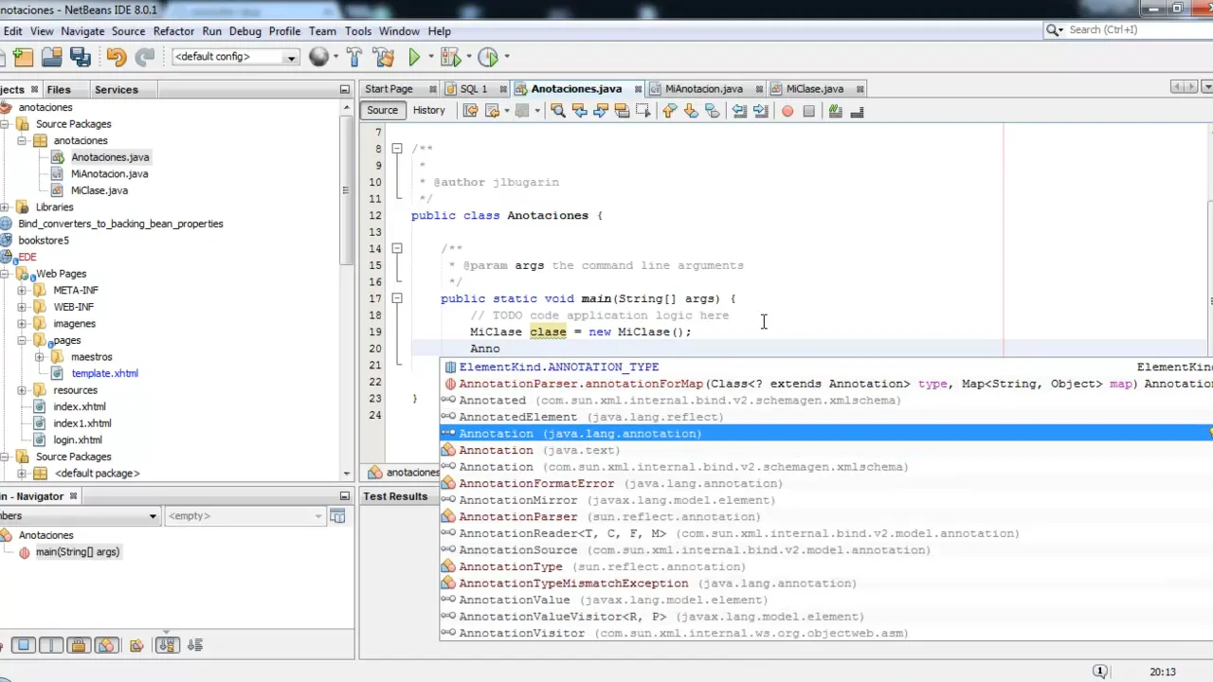Click the Debug Project toolbar icon
Image resolution: width=1213 pixels, height=682 pixels.
coord(450,57)
